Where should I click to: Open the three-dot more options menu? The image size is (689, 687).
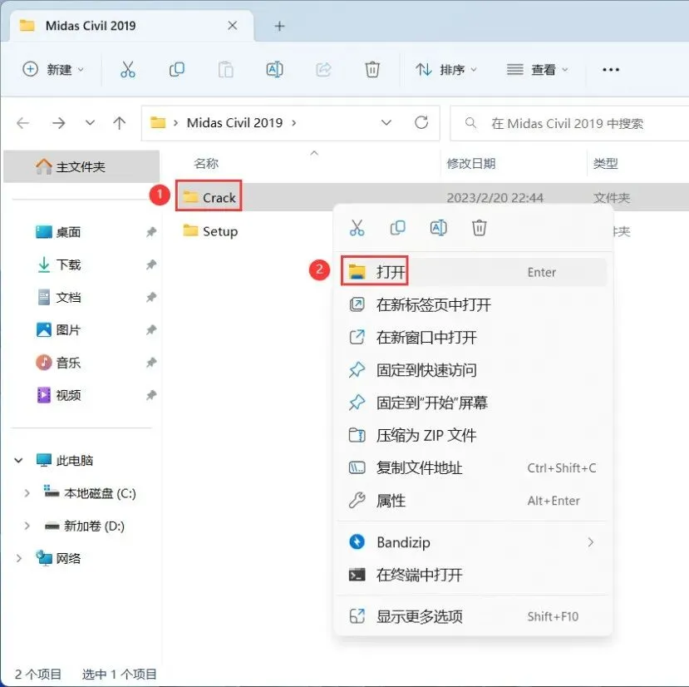(611, 70)
